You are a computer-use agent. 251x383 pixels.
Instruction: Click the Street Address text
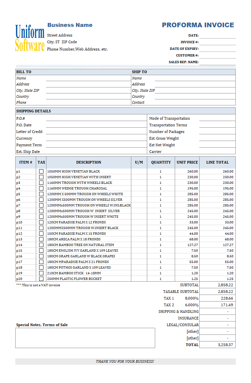click(x=60, y=36)
